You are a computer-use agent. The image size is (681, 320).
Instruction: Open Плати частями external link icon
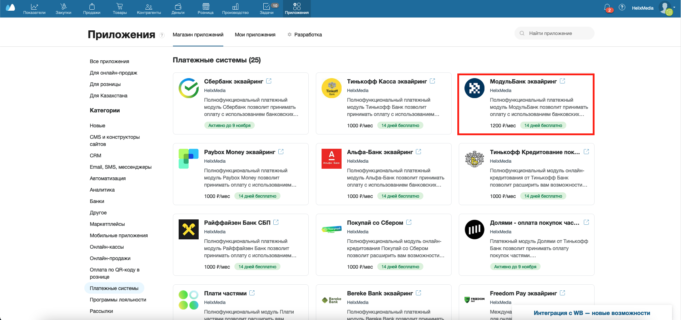(x=252, y=293)
